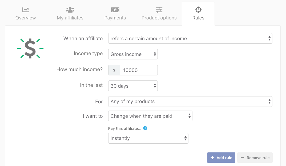Click the info icon beside Pay this affiliate

coord(145,128)
